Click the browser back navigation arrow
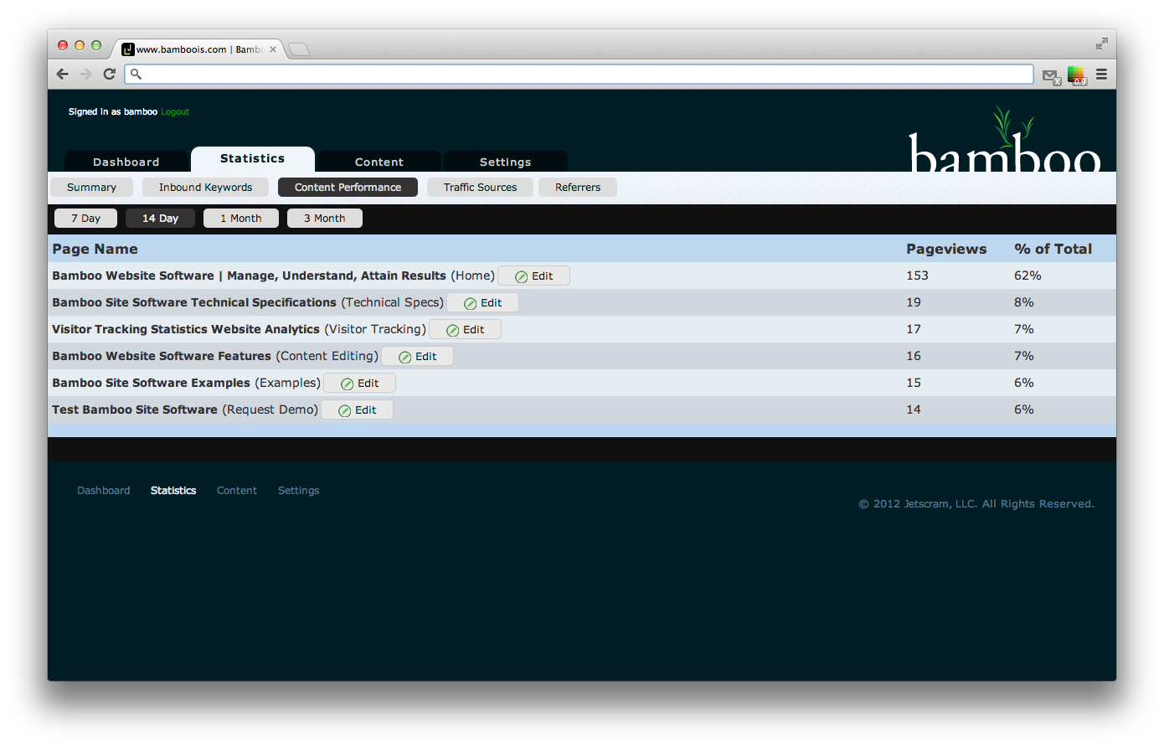The width and height of the screenshot is (1164, 747). [x=62, y=74]
